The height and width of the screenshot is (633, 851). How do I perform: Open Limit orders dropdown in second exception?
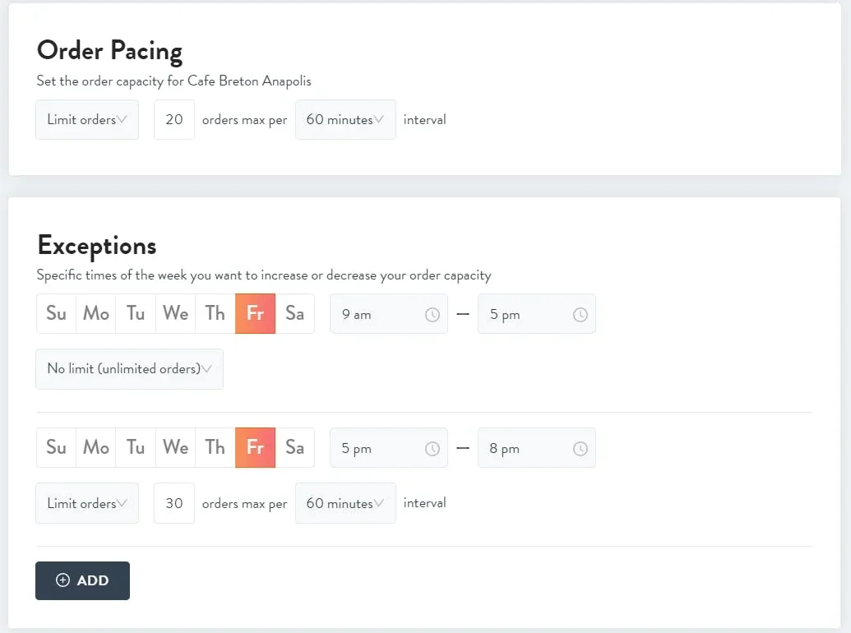(87, 503)
